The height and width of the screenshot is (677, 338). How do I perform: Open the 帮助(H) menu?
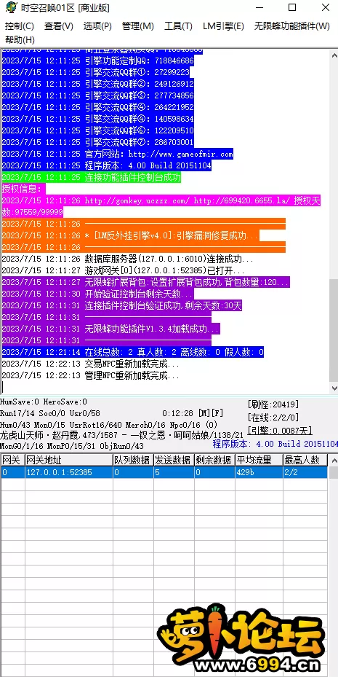(x=20, y=40)
